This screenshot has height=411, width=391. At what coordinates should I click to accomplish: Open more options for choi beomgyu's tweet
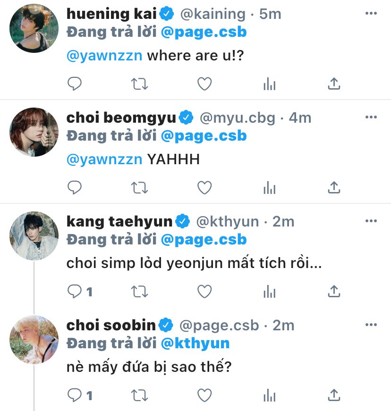(x=371, y=117)
